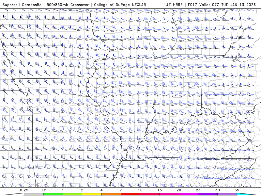Select the orange 4–7 legend segment
Image resolution: width=261 pixels, height=196 pixels.
pos(111,194)
